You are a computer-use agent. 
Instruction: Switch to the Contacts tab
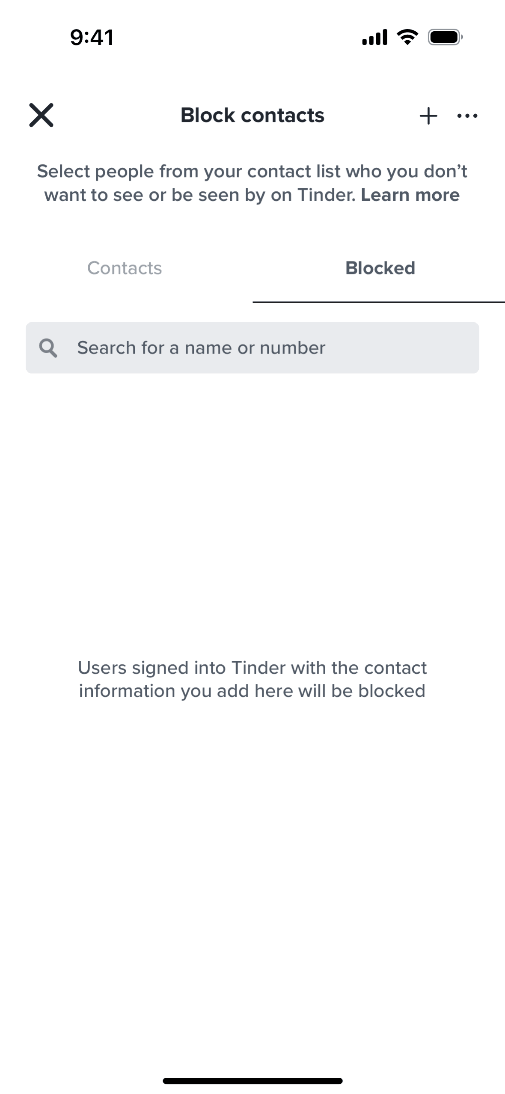[x=125, y=268]
